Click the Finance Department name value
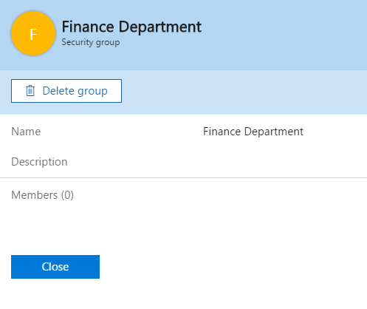Image resolution: width=367 pixels, height=309 pixels. point(253,132)
